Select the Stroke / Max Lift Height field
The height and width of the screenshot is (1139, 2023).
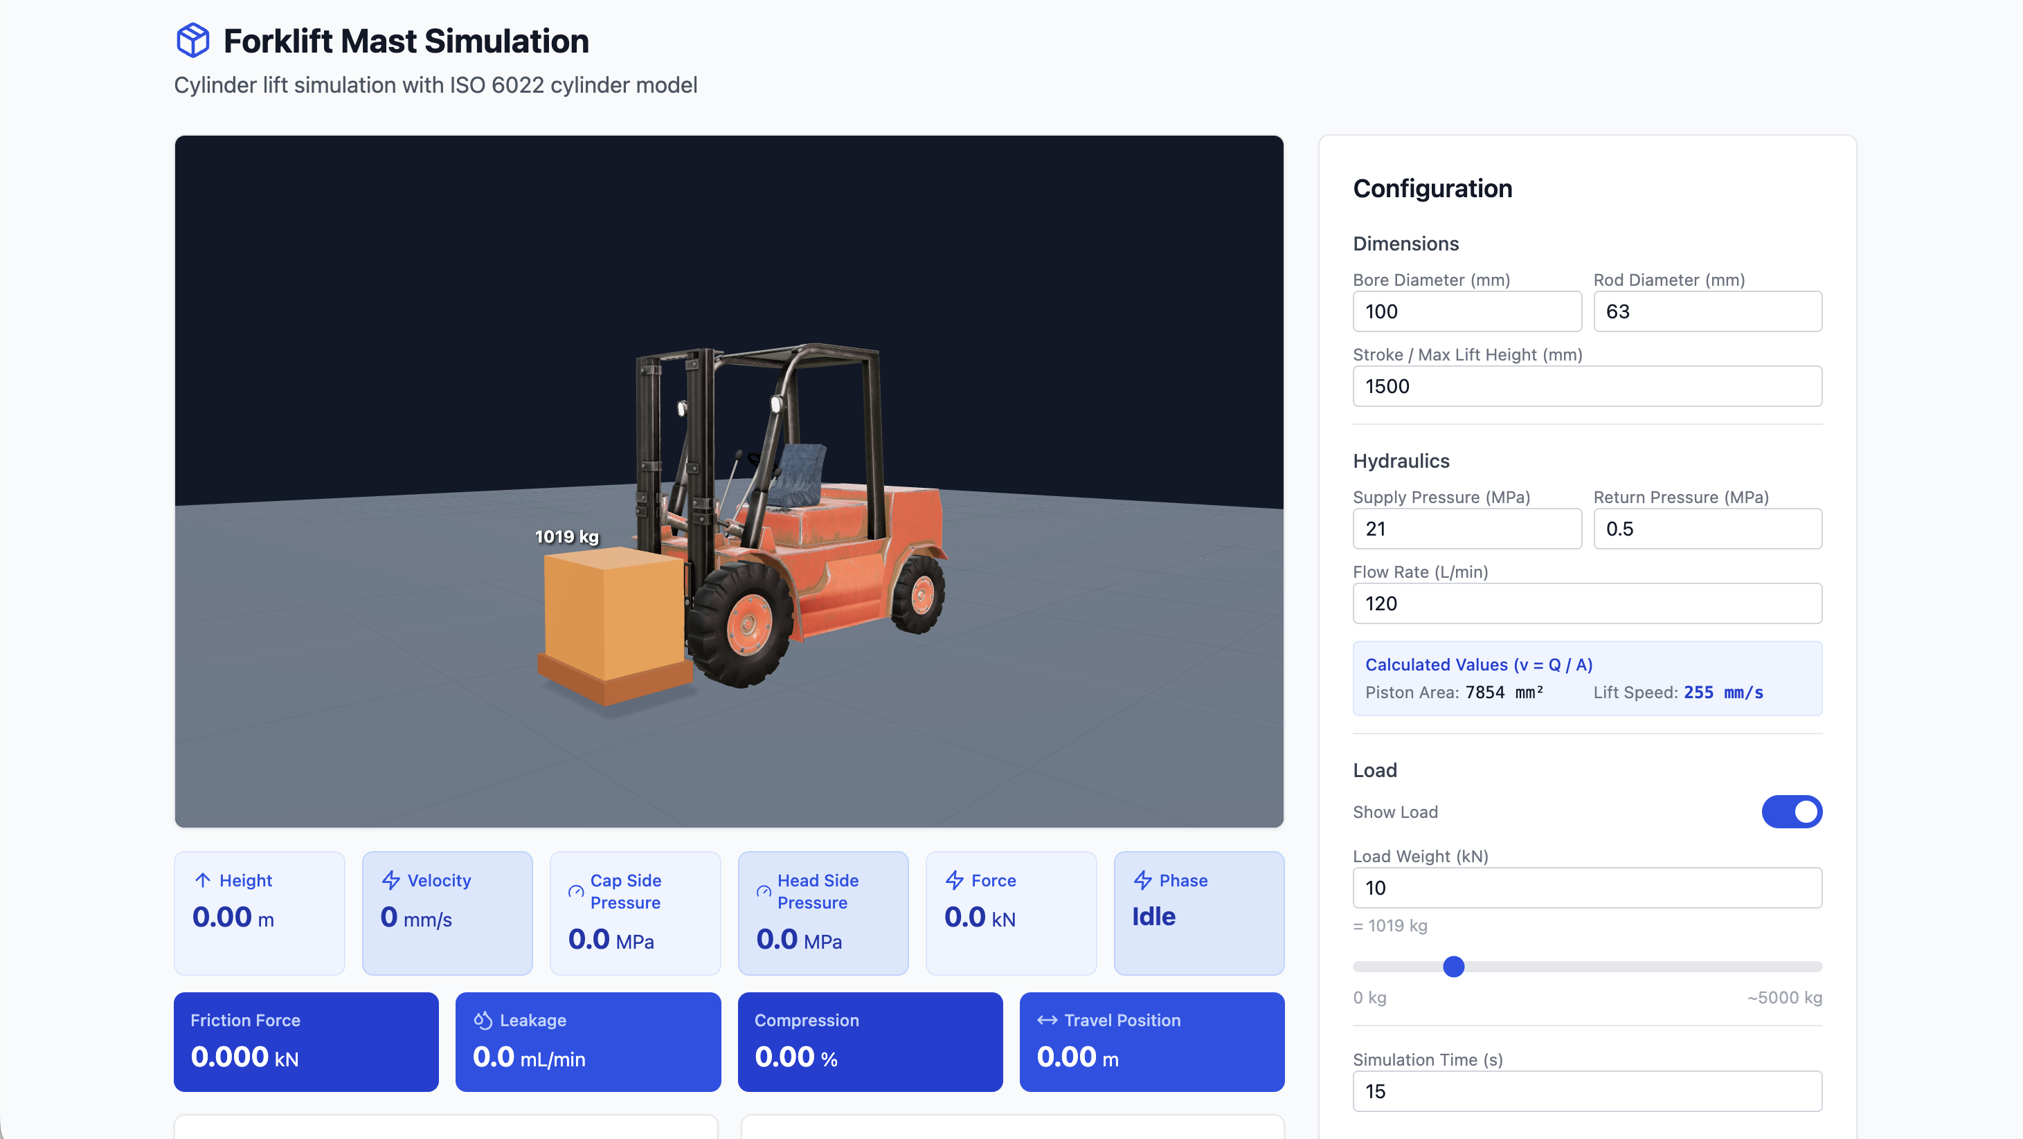point(1586,386)
